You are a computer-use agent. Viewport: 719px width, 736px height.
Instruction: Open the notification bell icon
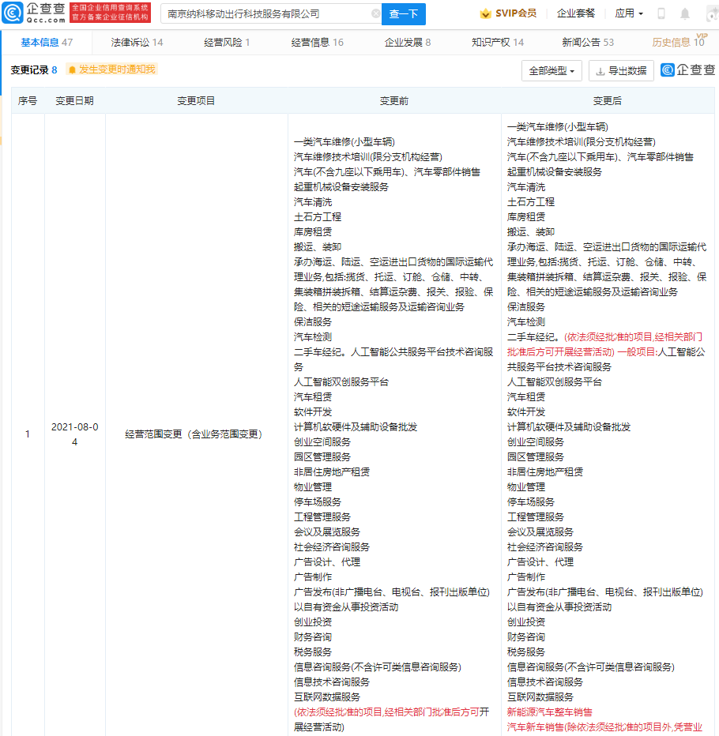[x=685, y=13]
